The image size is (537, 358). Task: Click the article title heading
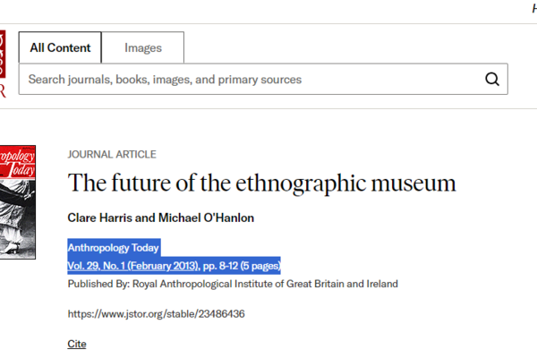pos(261,183)
